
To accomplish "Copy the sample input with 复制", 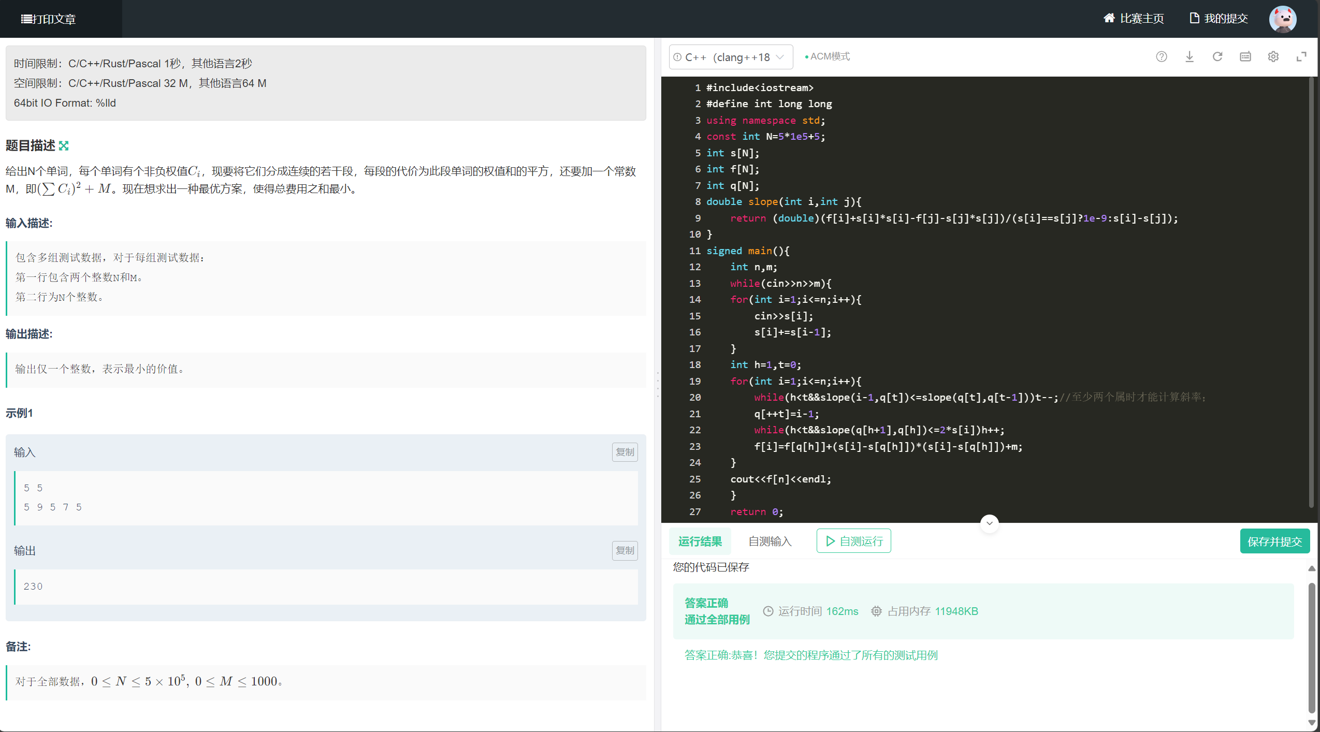I will coord(625,452).
